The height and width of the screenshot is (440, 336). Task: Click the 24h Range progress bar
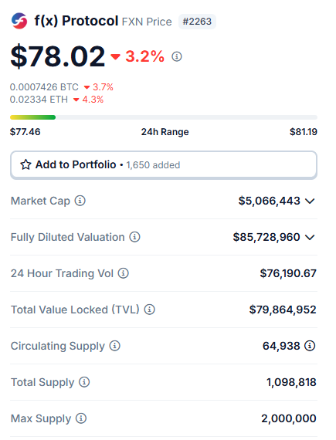[x=164, y=117]
